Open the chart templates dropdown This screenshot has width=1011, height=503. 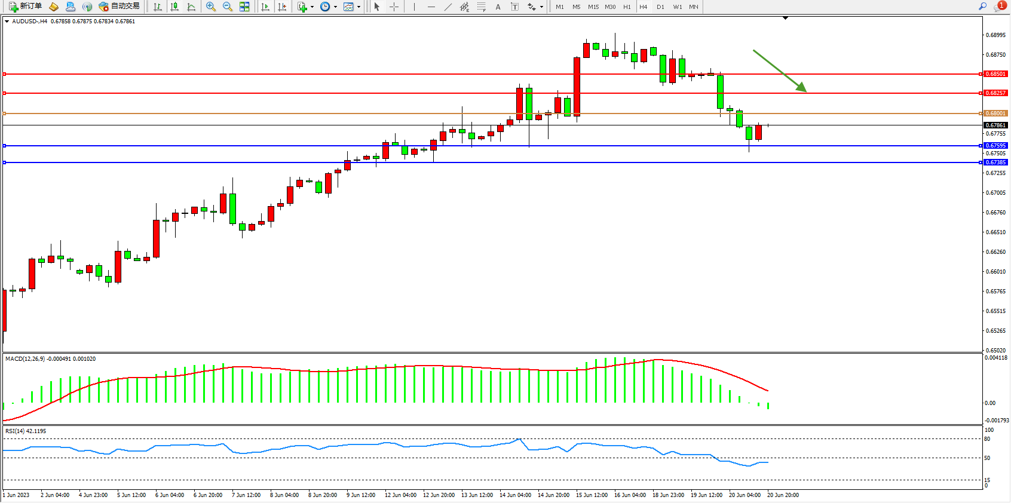[x=359, y=7]
